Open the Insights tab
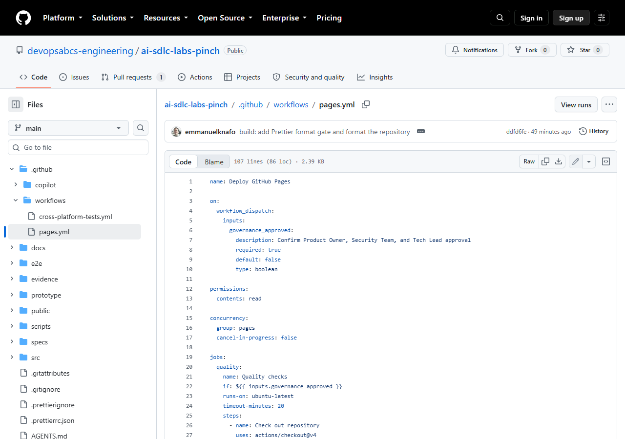This screenshot has width=625, height=439. point(375,77)
